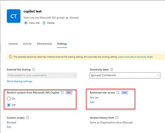Image resolution: width=165 pixels, height=133 pixels.
Task: Switch to the General tab
Action: (x=13, y=44)
